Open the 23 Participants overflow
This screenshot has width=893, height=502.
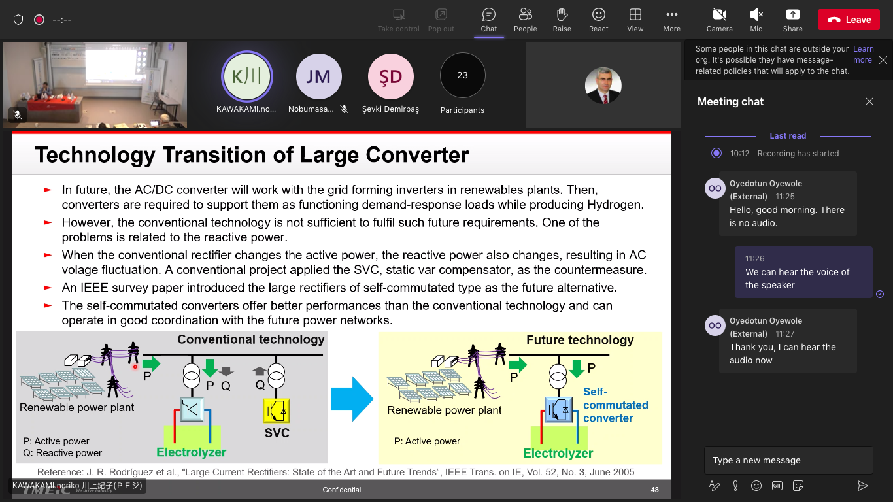click(x=463, y=75)
